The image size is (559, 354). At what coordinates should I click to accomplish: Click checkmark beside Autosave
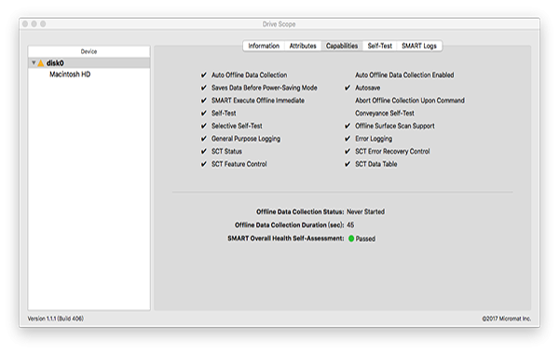coord(348,88)
